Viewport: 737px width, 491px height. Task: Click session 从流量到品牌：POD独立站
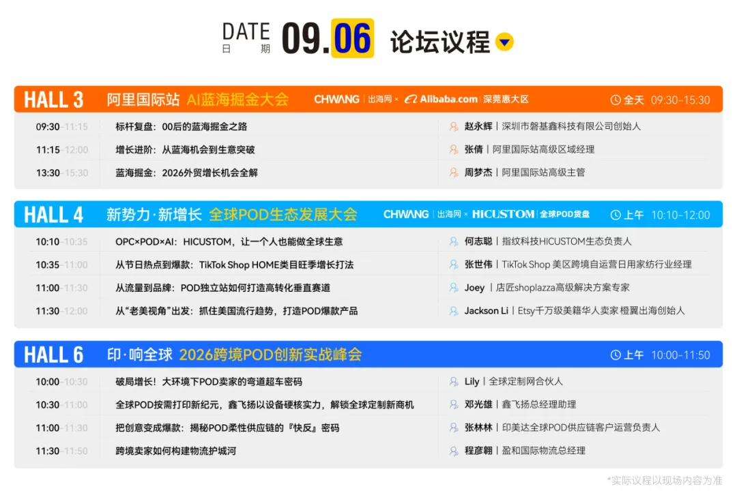(x=222, y=288)
